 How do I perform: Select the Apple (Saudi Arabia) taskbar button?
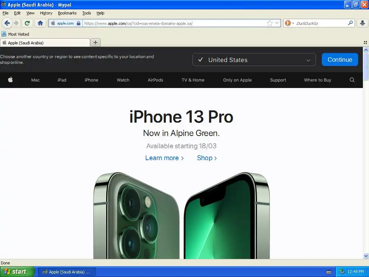point(67,272)
